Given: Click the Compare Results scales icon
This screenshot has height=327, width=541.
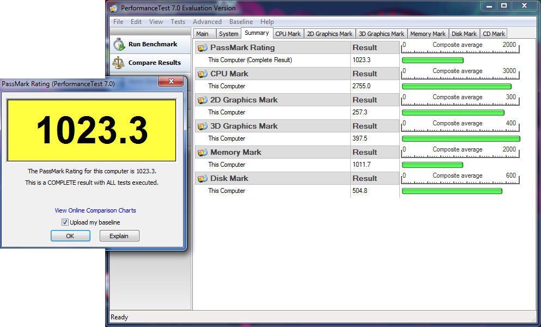Looking at the screenshot, I should click(118, 63).
